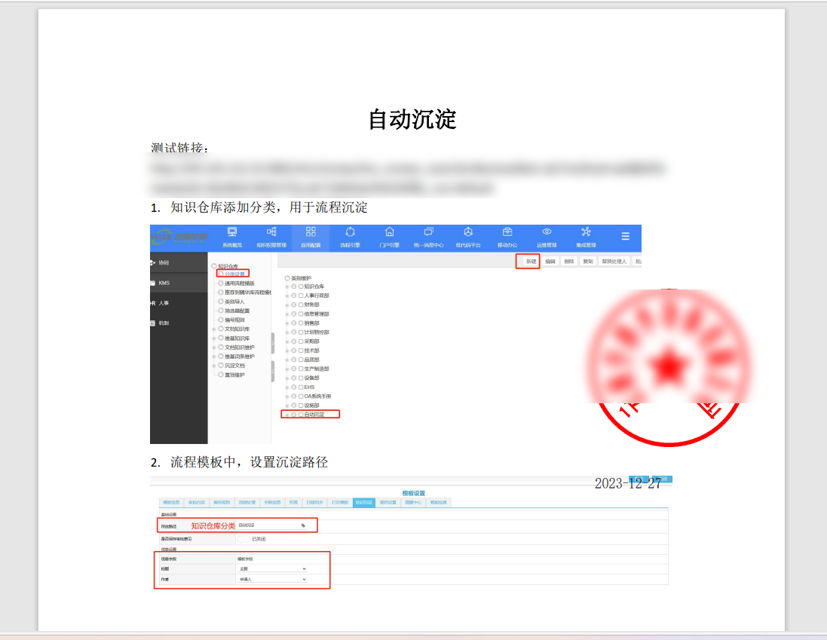Open 运维管理 eye icon
The height and width of the screenshot is (640, 827).
[547, 232]
